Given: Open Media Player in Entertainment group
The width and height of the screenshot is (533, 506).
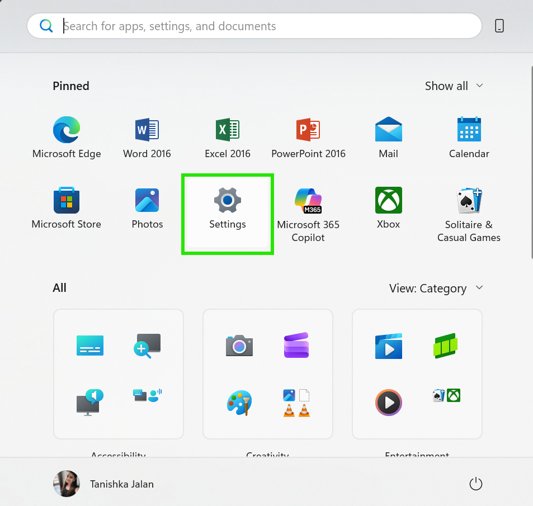Looking at the screenshot, I should click(389, 403).
